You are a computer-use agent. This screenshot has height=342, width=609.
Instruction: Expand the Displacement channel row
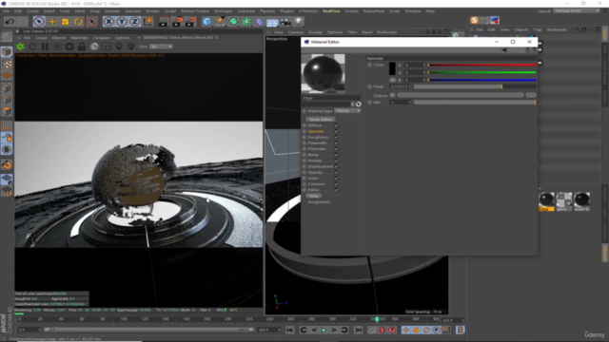[304, 166]
